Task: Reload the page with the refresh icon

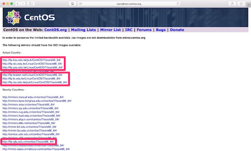Action: (178, 4)
